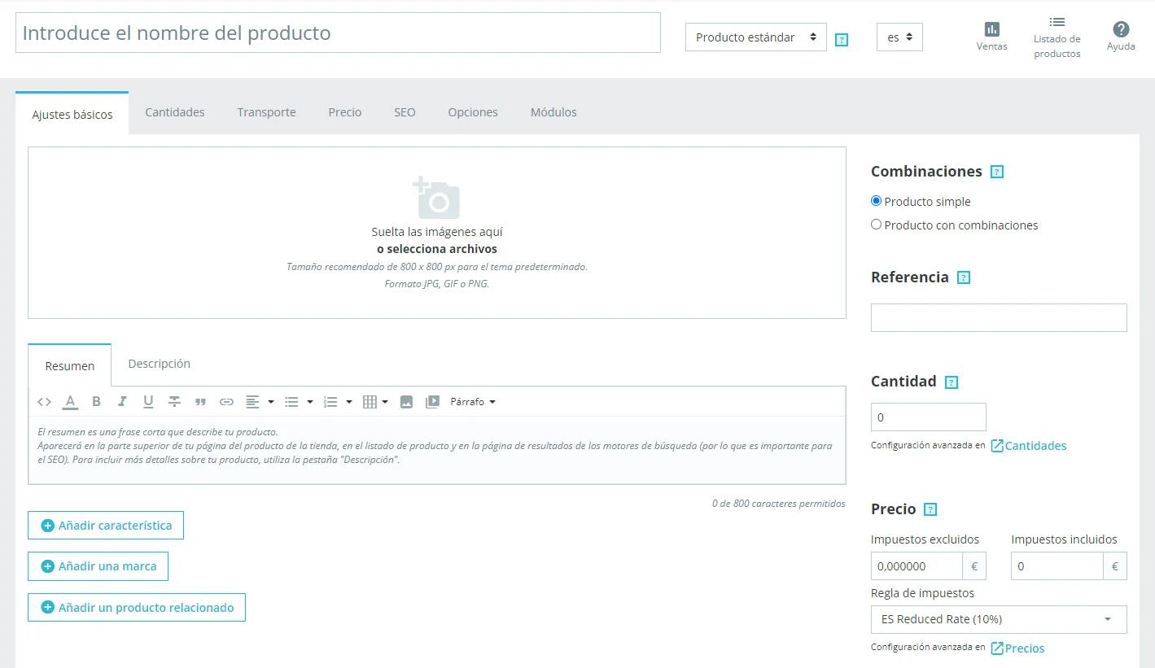Image resolution: width=1155 pixels, height=668 pixels.
Task: Open text color tool in editor
Action: click(71, 402)
